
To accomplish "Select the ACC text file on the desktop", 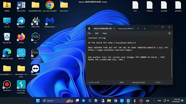I will (x=135, y=6).
